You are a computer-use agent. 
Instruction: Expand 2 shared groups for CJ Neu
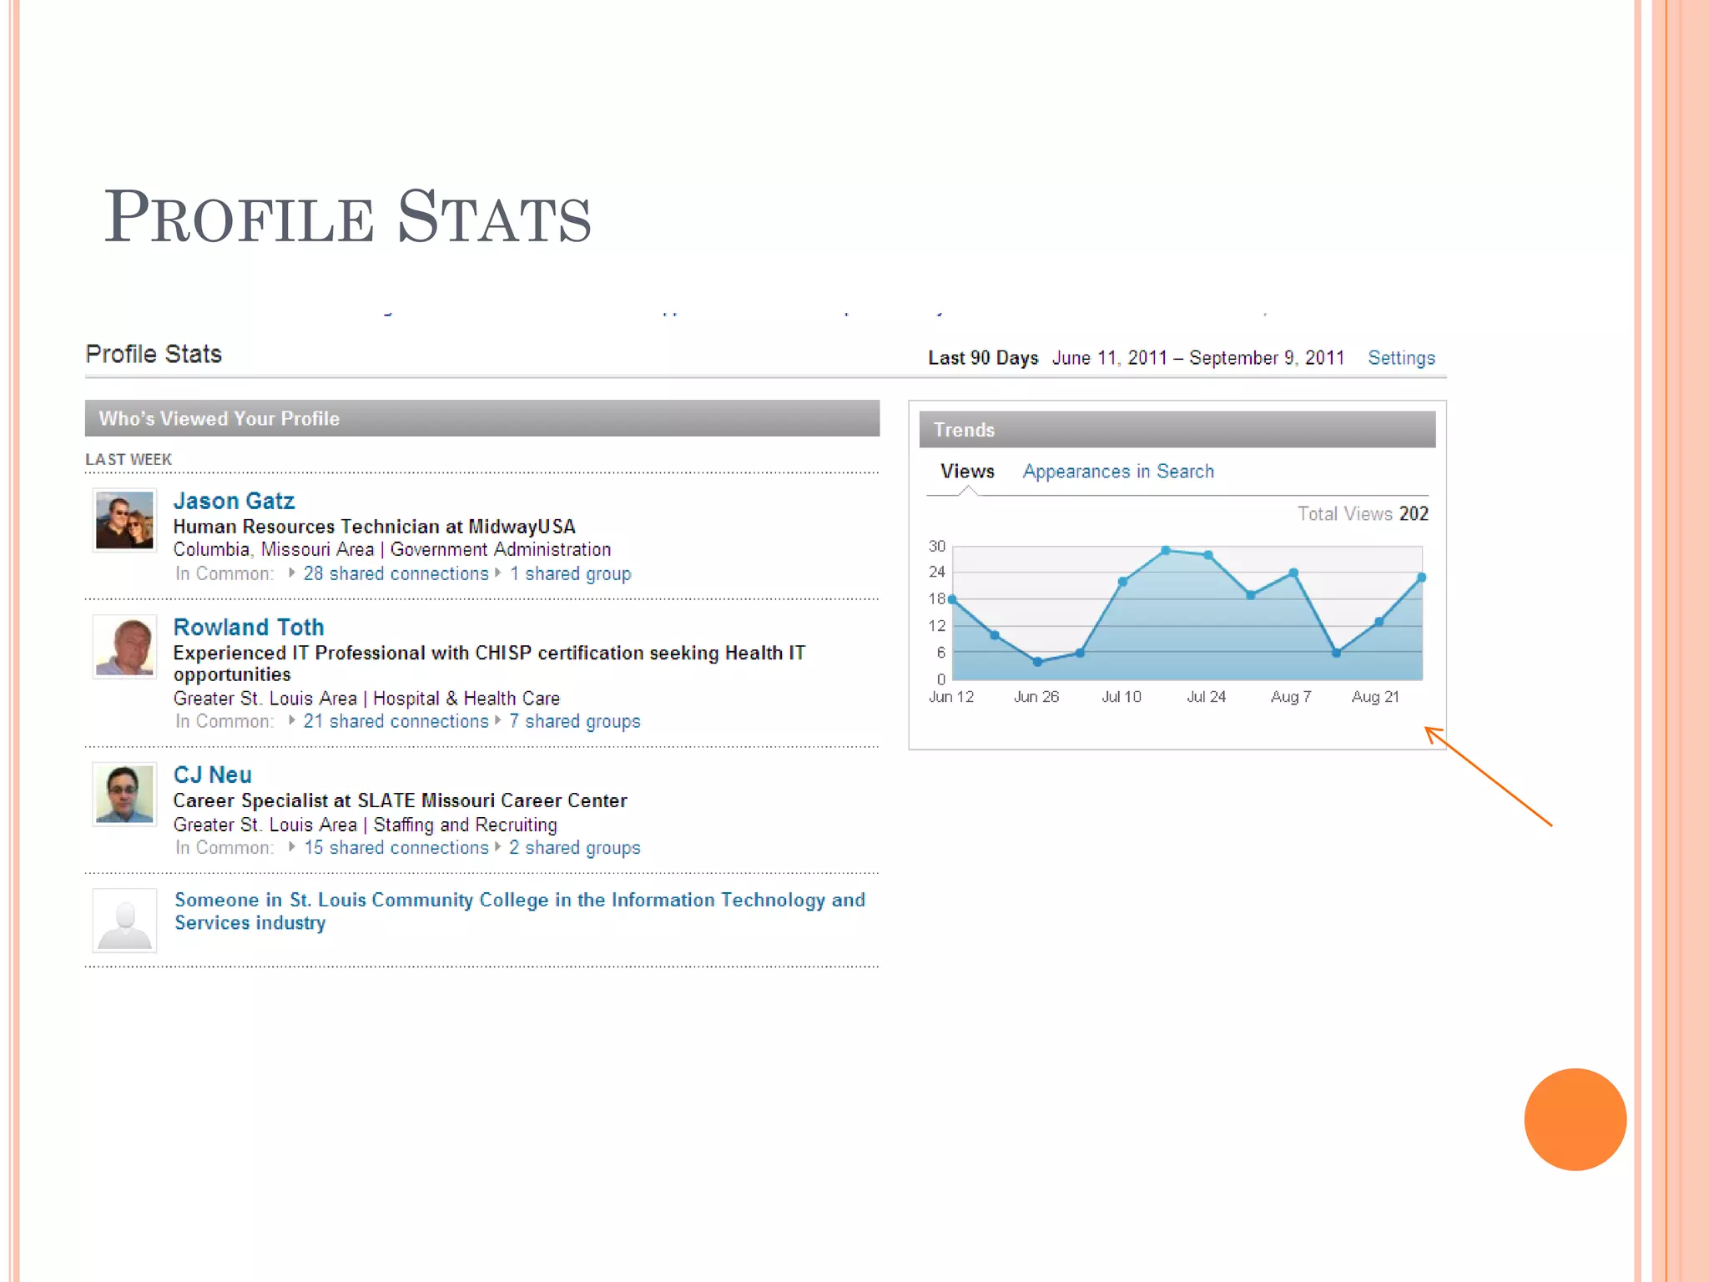575,847
